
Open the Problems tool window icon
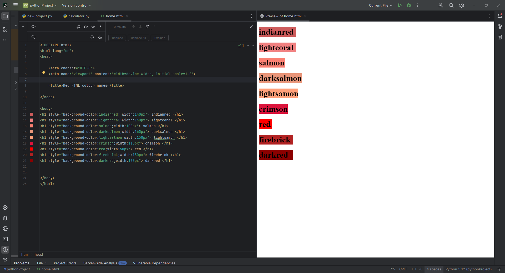point(5,250)
